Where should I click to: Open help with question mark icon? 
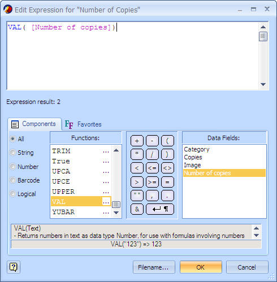click(14, 267)
